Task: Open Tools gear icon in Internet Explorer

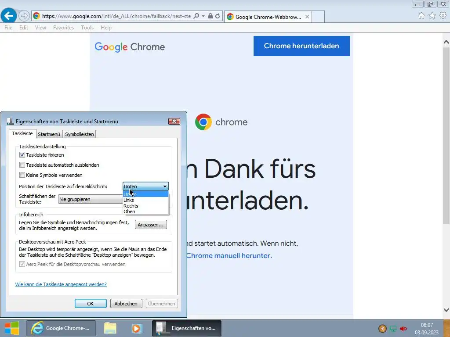Action: click(443, 15)
